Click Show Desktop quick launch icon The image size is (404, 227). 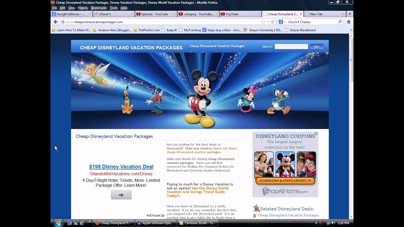(70, 223)
